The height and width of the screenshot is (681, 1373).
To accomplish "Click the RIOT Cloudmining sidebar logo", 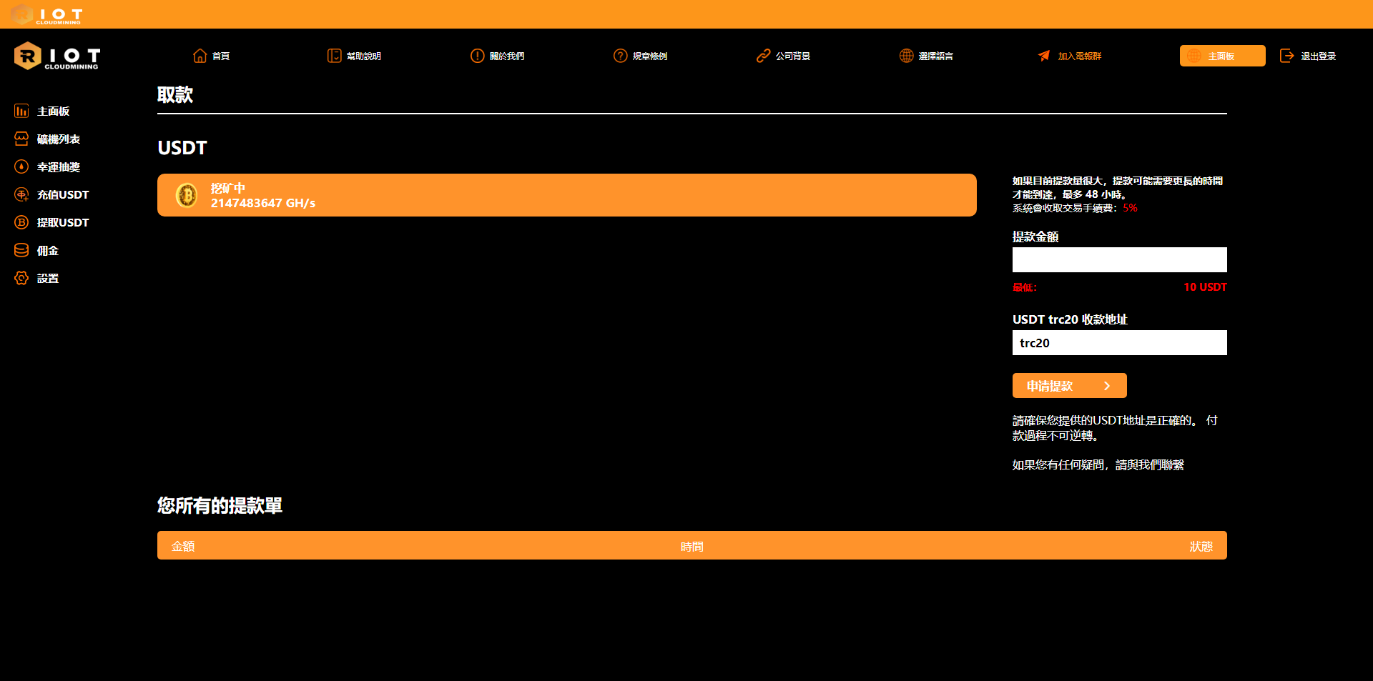I will coord(57,56).
